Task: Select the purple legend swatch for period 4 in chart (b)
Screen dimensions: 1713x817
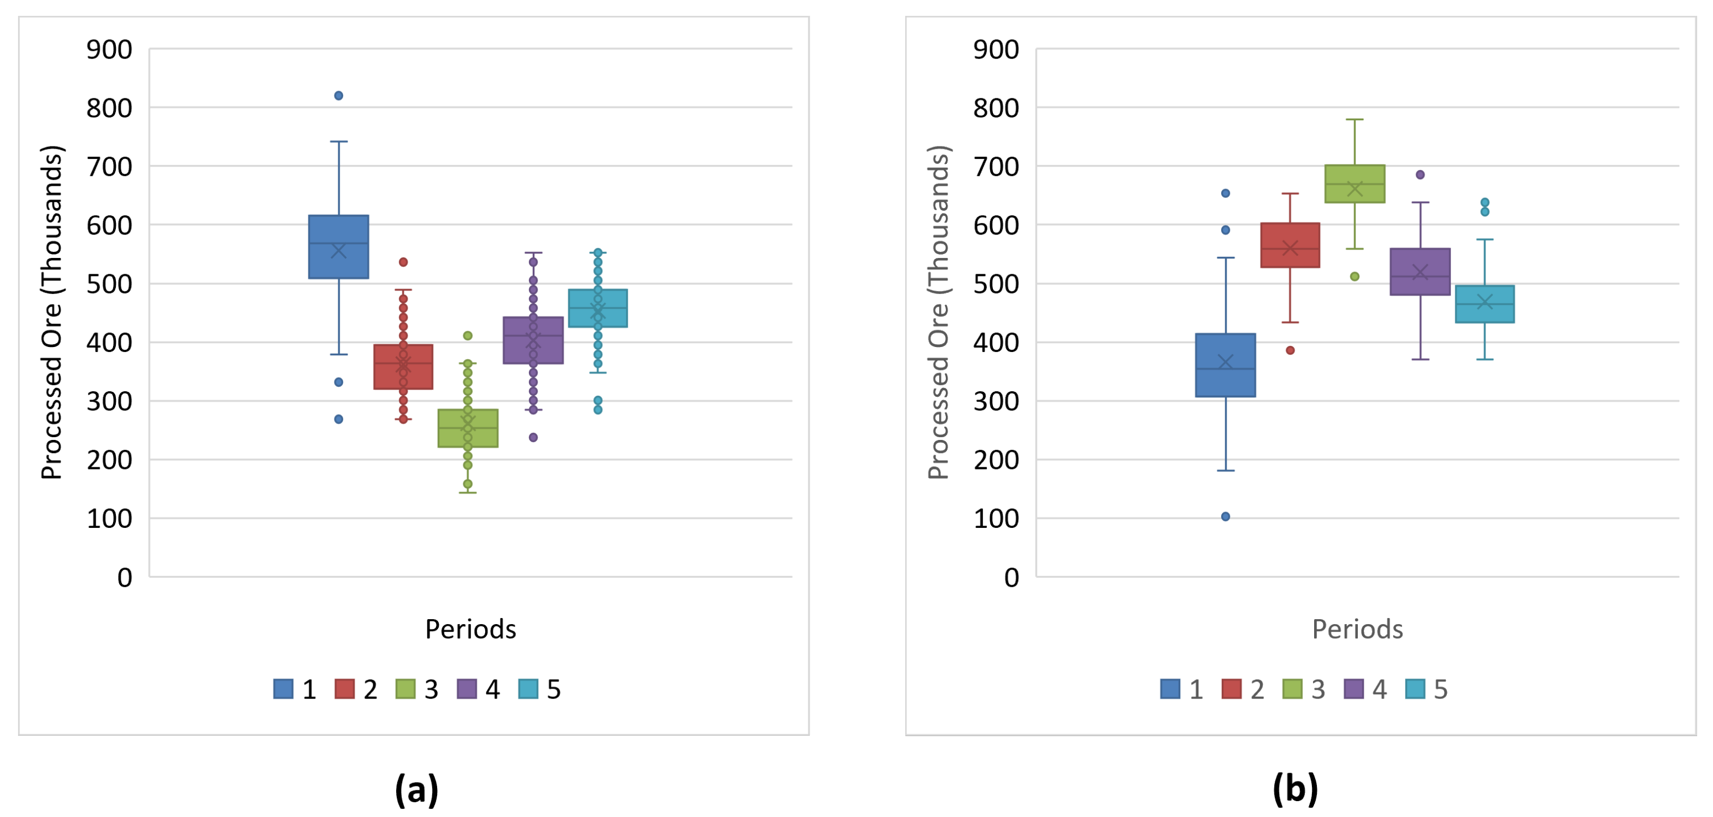Action: click(x=1354, y=689)
